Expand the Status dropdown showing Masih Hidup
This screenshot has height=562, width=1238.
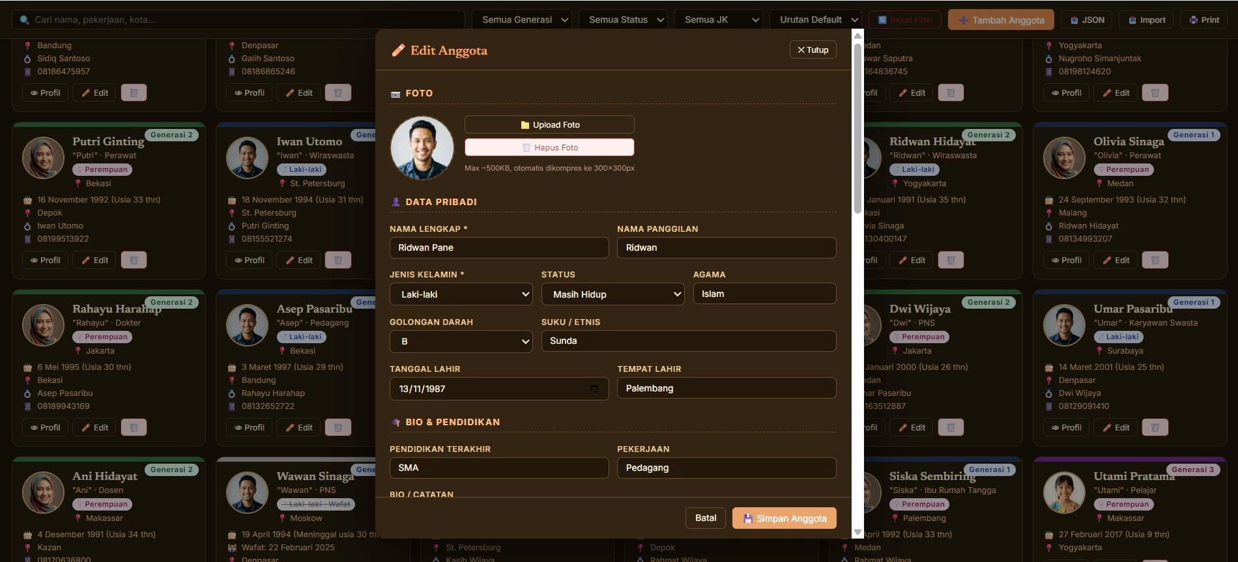[x=612, y=294]
